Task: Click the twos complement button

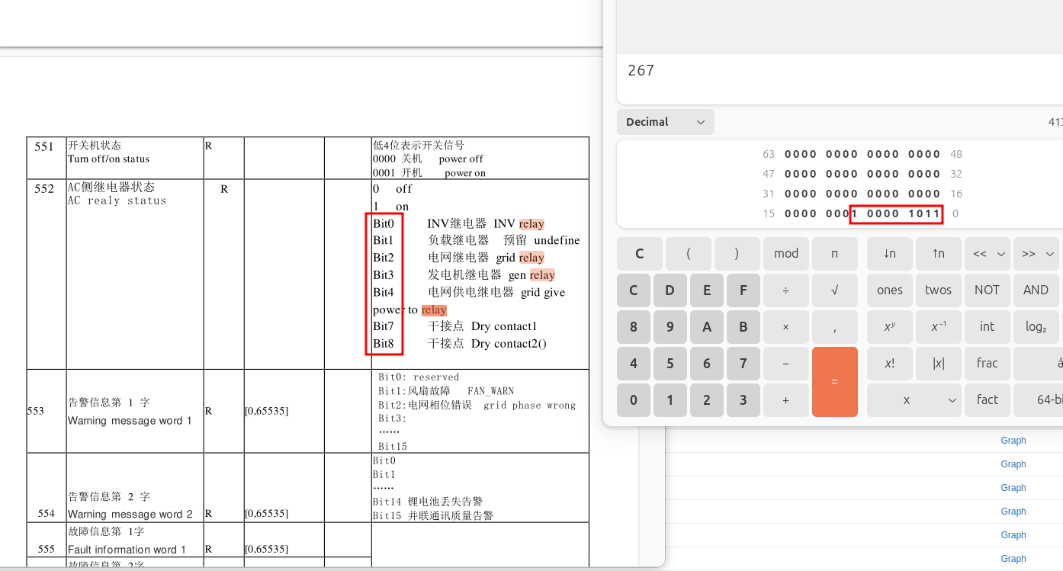Action: (938, 290)
